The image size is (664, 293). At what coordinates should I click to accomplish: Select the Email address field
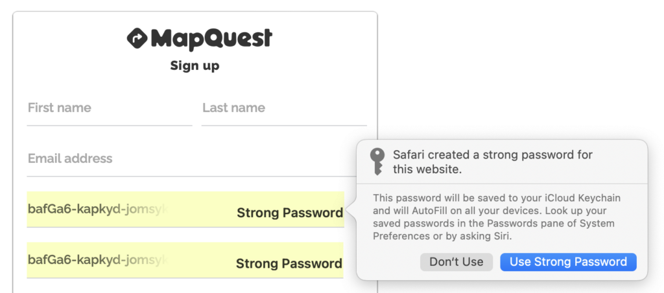click(x=195, y=158)
